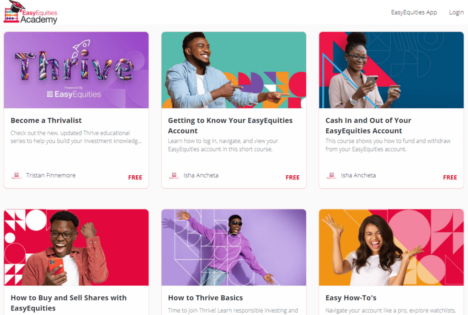Click the EasyEquities Academy logo

point(31,12)
